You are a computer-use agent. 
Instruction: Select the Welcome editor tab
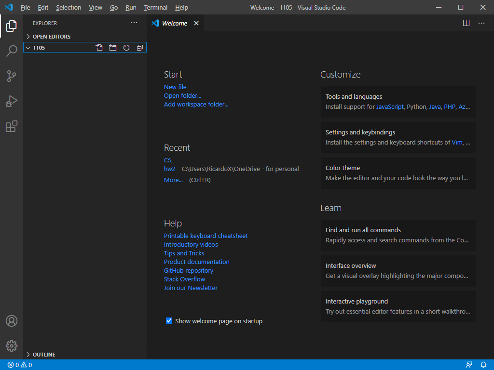[174, 23]
